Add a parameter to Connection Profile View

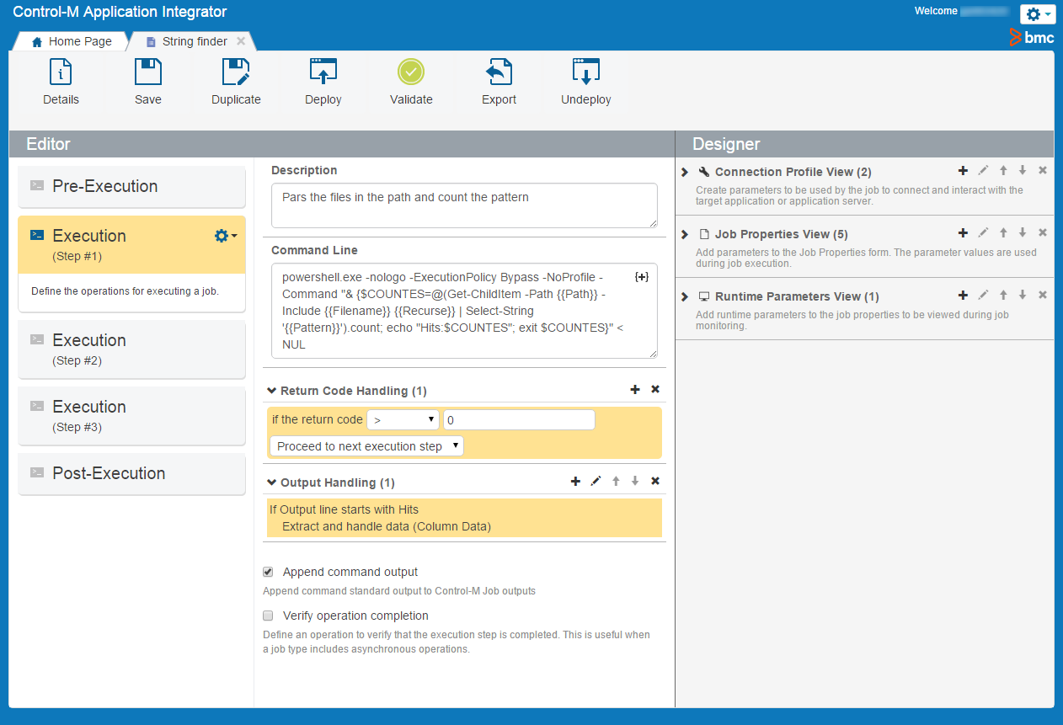click(964, 170)
